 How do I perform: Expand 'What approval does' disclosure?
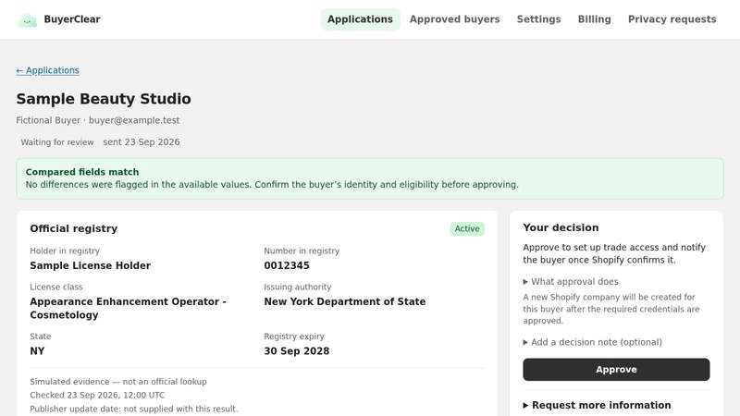pyautogui.click(x=571, y=282)
